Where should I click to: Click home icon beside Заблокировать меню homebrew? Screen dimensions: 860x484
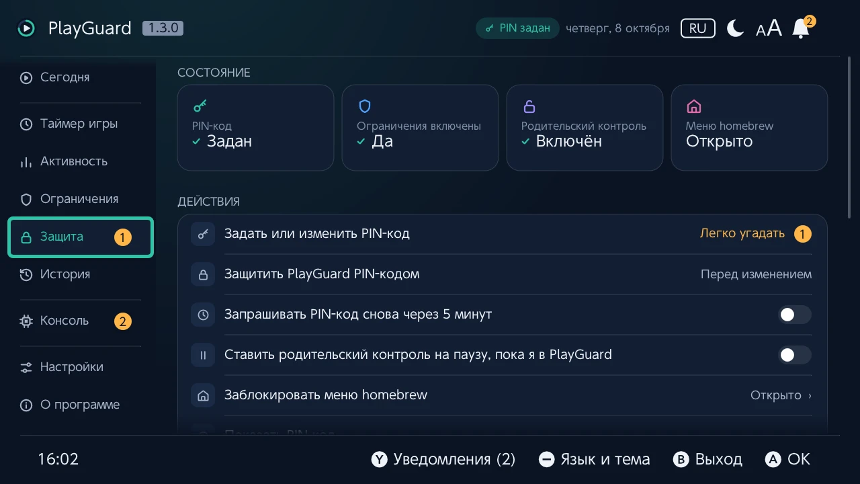pos(203,395)
